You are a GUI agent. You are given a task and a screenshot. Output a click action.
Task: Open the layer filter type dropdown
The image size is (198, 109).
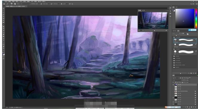pyautogui.click(x=176, y=78)
